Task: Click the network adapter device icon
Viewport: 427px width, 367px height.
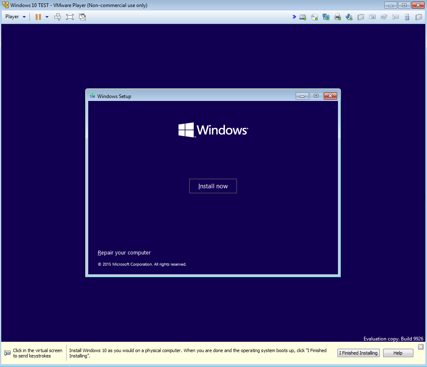Action: tap(326, 17)
